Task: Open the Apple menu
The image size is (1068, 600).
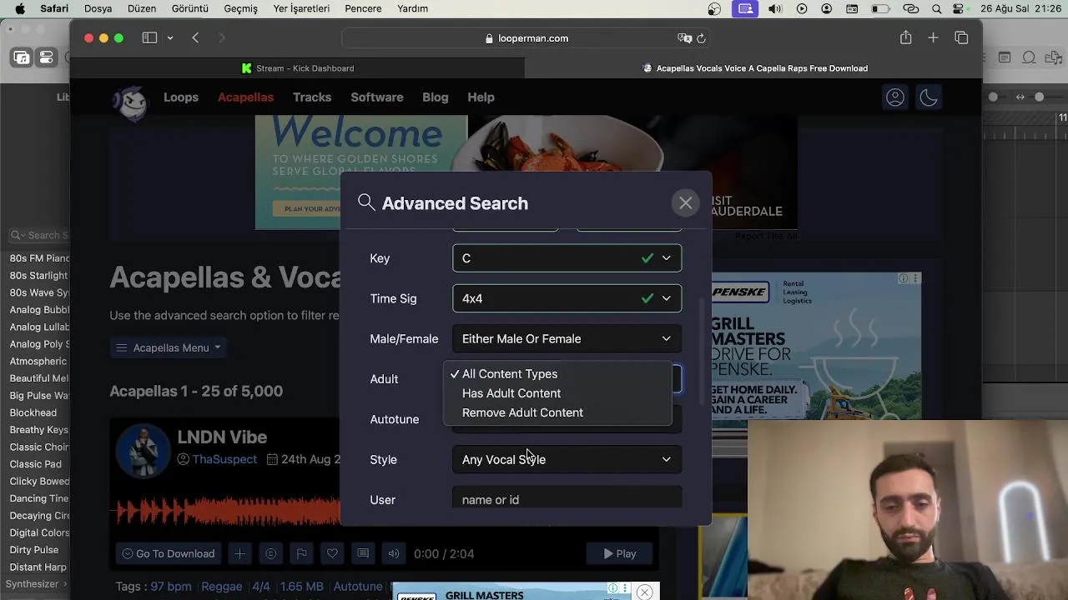Action: [x=20, y=9]
